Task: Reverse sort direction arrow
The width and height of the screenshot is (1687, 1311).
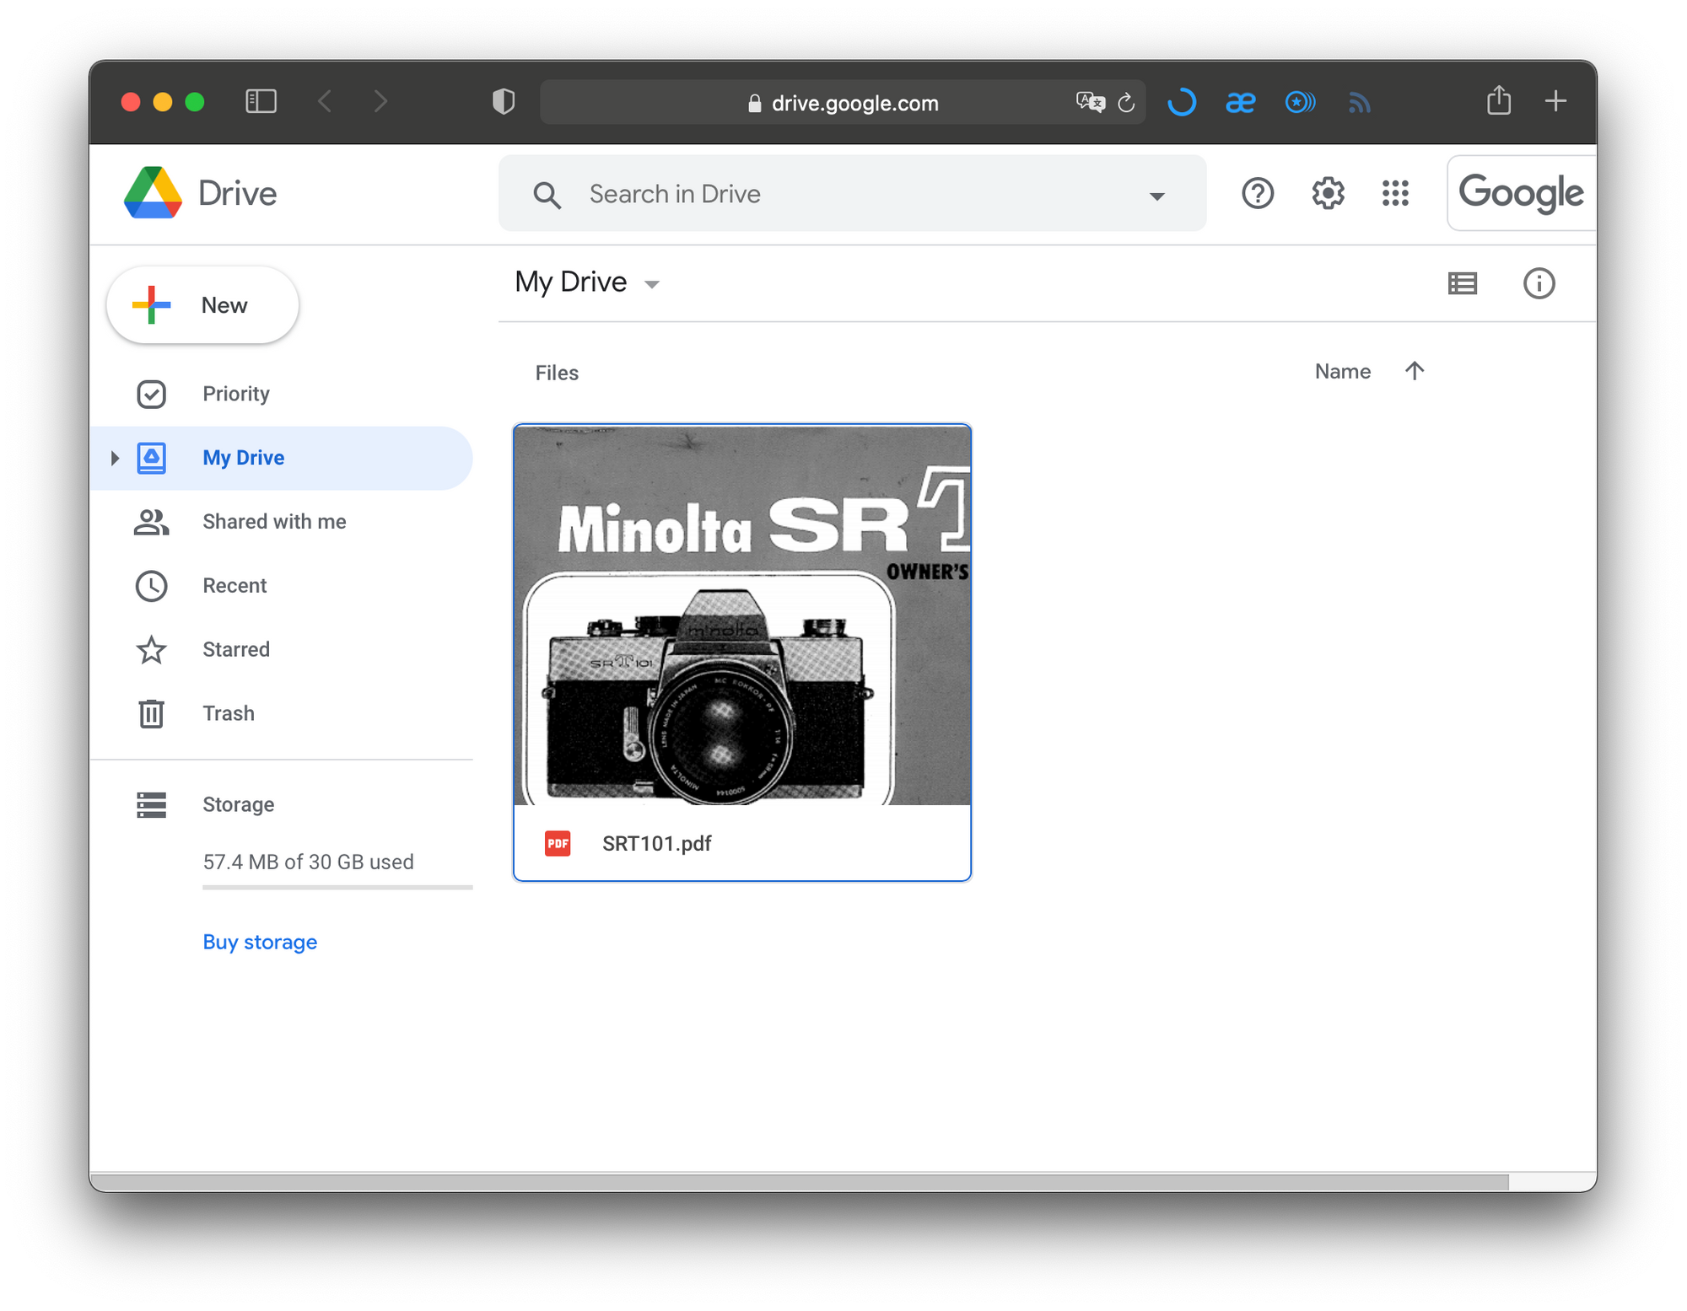Action: 1415,371
